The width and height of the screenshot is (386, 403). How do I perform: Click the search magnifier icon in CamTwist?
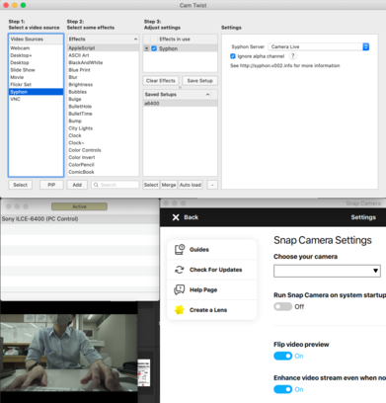(96, 185)
